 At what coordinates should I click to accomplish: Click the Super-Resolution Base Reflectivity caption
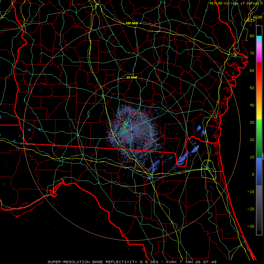(x=92, y=262)
